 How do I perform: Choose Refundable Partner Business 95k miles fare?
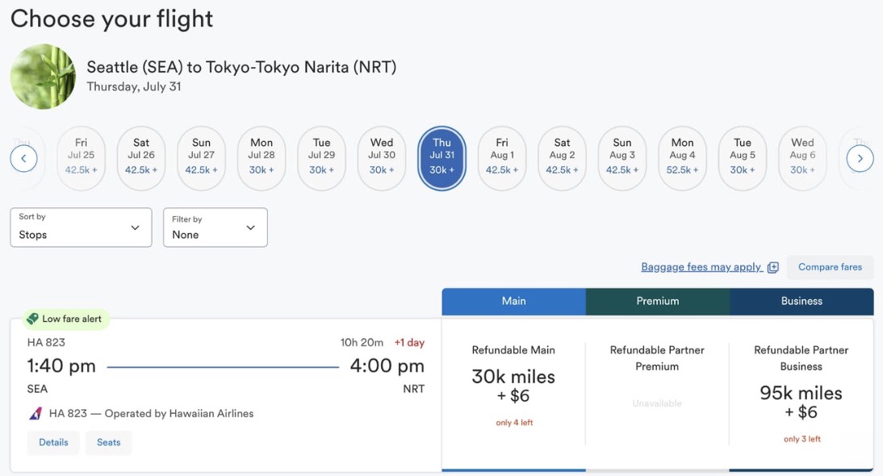tap(801, 402)
